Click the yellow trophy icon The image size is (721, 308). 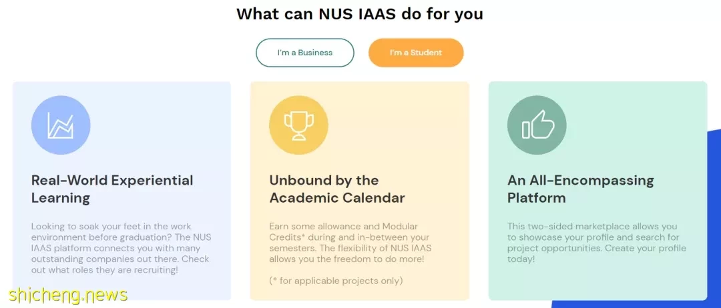[x=299, y=125]
